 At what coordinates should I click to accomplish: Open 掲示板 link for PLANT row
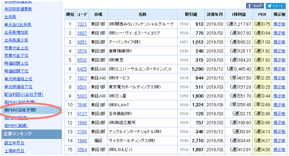[x=280, y=105]
